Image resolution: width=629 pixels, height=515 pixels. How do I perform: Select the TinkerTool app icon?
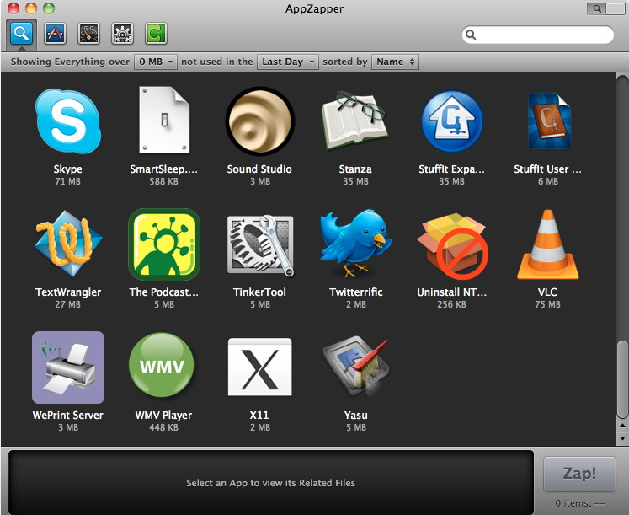point(261,245)
